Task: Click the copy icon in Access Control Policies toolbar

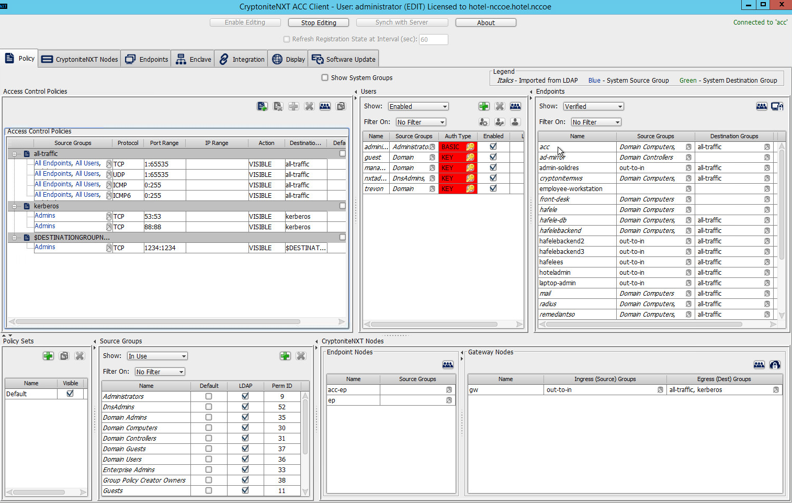Action: pos(341,106)
